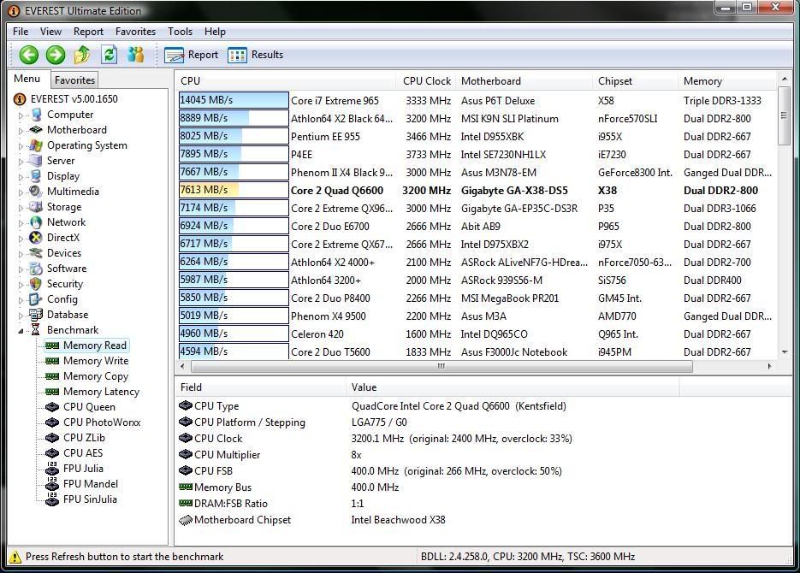Image resolution: width=800 pixels, height=573 pixels.
Task: Sort by Motherboard column header
Action: click(x=524, y=81)
